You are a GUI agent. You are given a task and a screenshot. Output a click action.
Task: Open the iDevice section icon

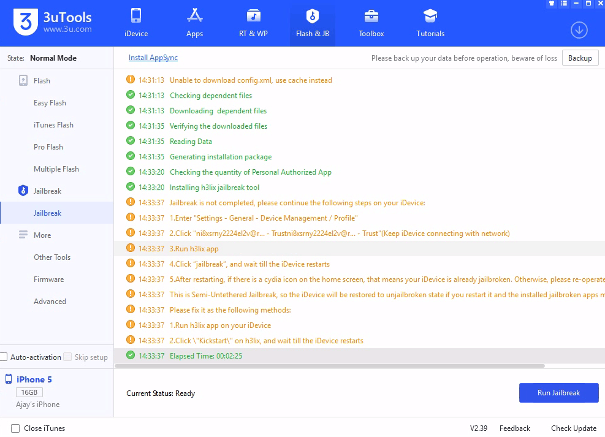136,16
